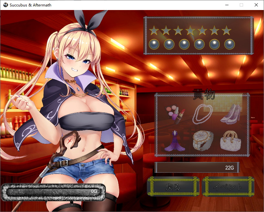This screenshot has width=264, height=212.
Task: Select the purple evening dress gift
Action: point(175,141)
